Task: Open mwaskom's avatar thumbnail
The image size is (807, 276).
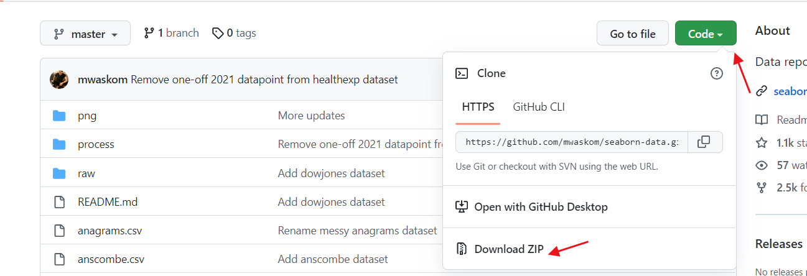Action: pyautogui.click(x=60, y=80)
